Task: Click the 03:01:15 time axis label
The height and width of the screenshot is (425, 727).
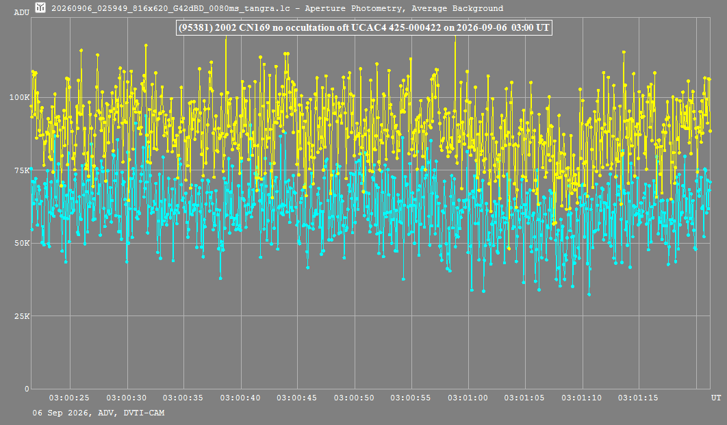Action: point(638,398)
